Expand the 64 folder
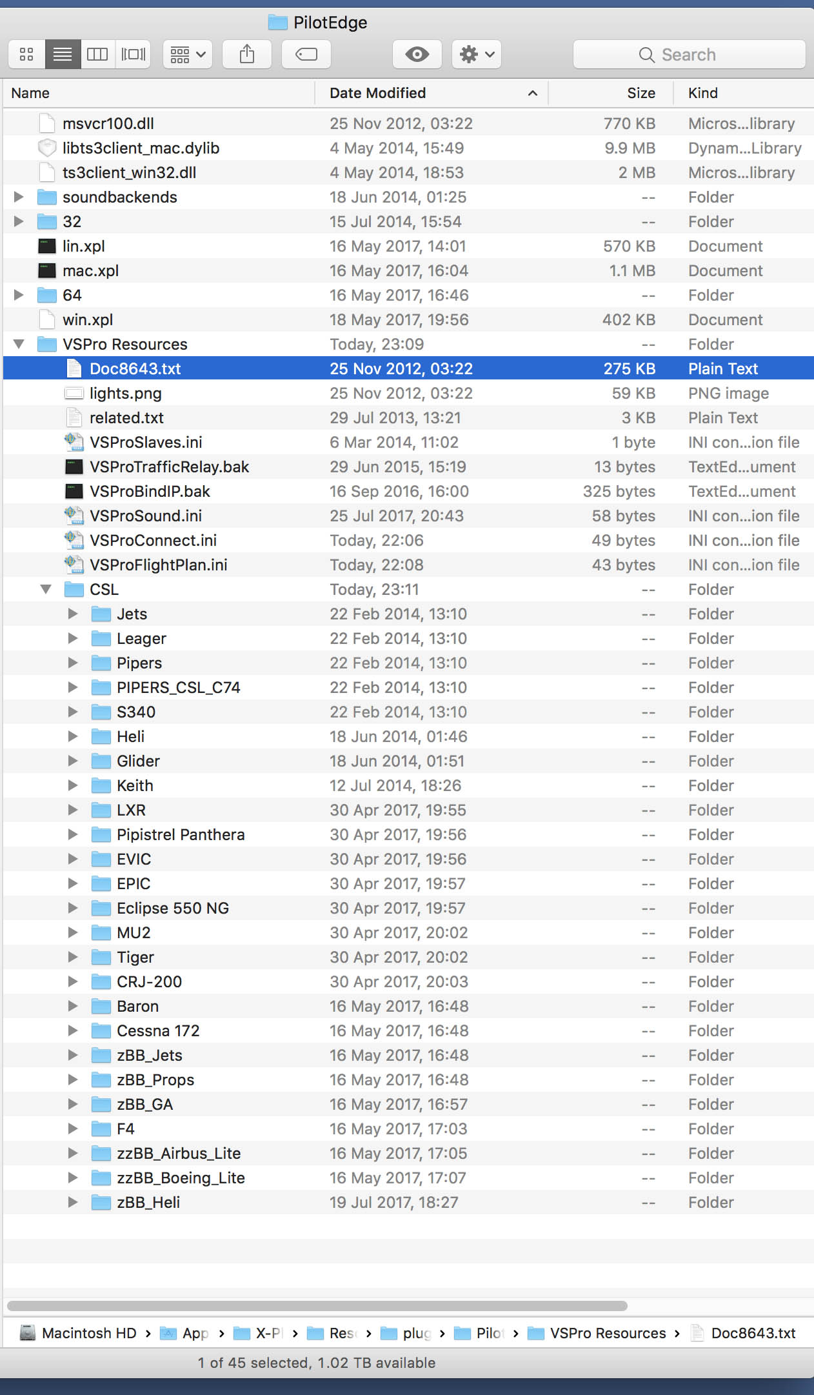 19,295
